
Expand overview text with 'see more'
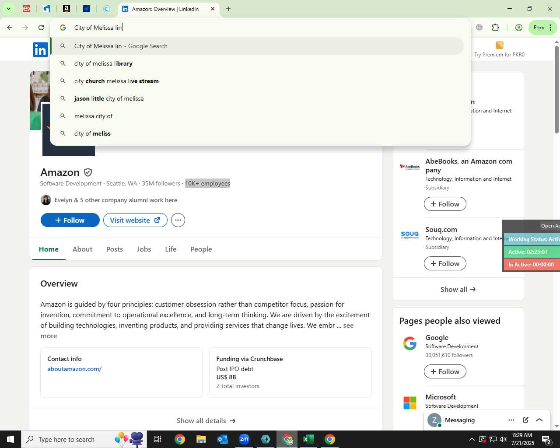348,325
